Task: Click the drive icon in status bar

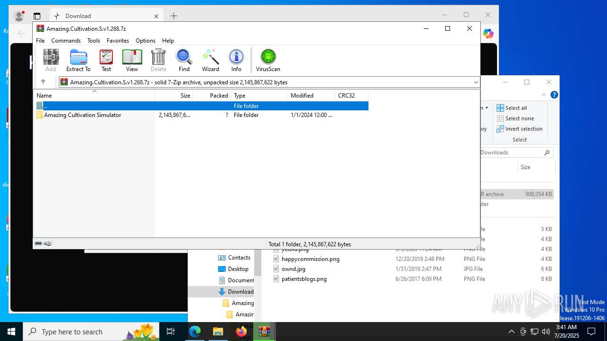Action: pos(38,243)
